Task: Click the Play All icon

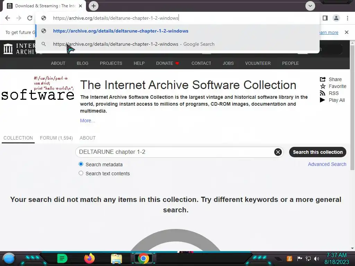Action: click(322, 100)
